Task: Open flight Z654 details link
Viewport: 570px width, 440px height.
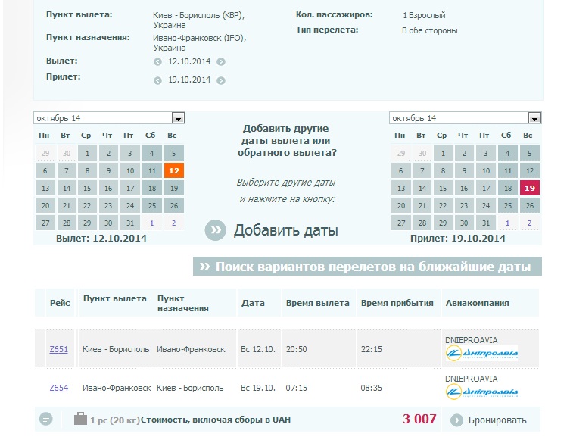Action: coord(58,388)
